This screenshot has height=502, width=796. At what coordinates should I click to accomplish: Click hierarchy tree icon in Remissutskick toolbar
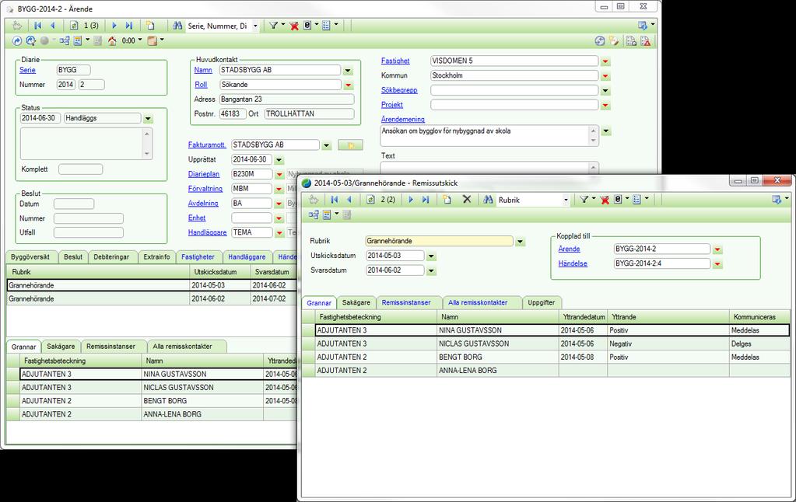[x=314, y=215]
